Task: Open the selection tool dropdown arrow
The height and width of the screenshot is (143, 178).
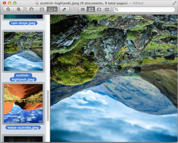Action: pyautogui.click(x=55, y=9)
